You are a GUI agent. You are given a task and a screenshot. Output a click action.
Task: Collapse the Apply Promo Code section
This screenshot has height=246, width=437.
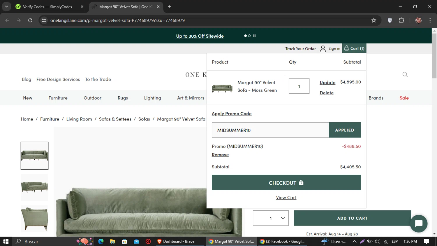[232, 114]
